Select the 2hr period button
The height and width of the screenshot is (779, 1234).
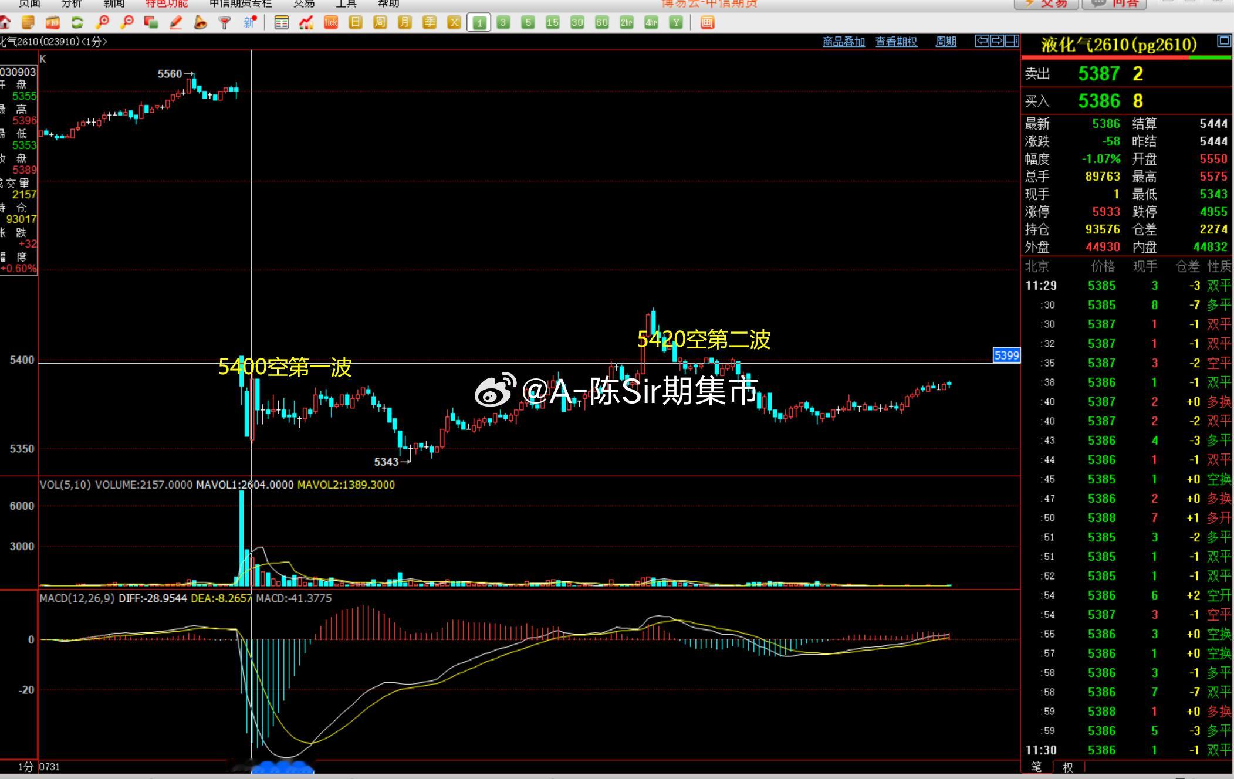pyautogui.click(x=627, y=23)
